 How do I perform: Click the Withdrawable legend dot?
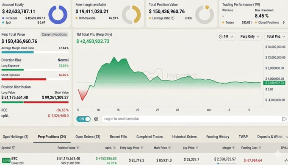click(76, 18)
